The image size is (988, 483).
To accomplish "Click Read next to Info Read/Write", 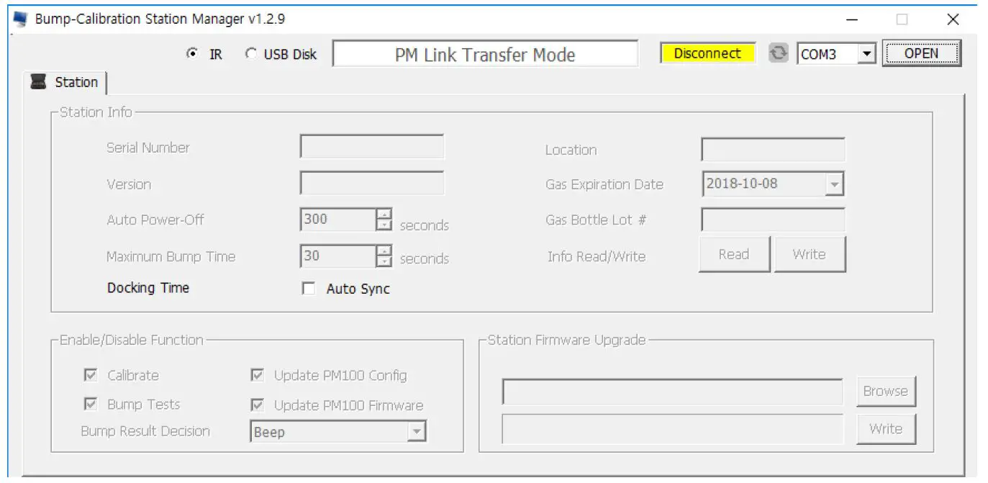I will 733,253.
